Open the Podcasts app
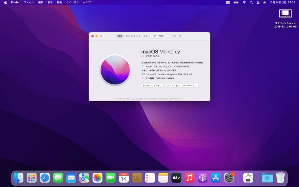 (x=203, y=178)
